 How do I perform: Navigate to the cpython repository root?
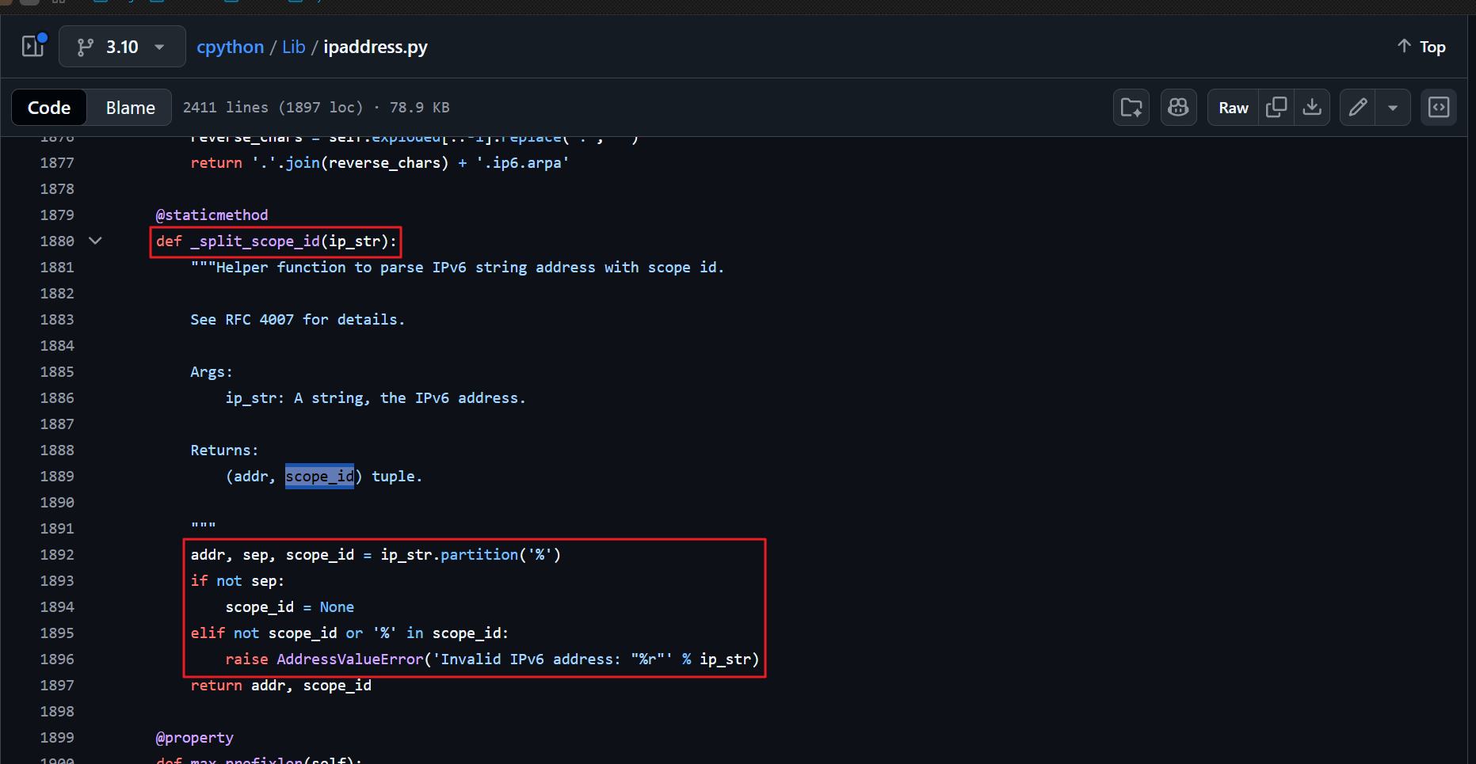[230, 47]
